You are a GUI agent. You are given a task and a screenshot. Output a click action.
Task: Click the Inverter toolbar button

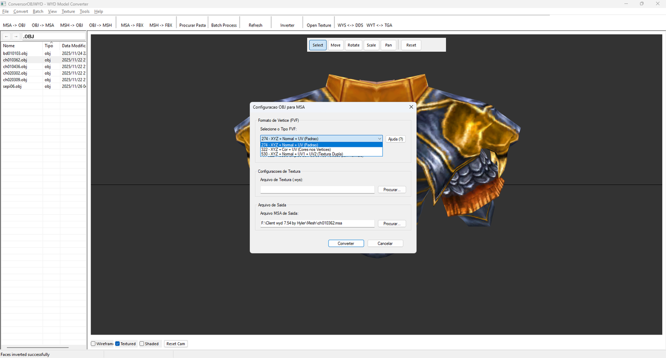287,25
